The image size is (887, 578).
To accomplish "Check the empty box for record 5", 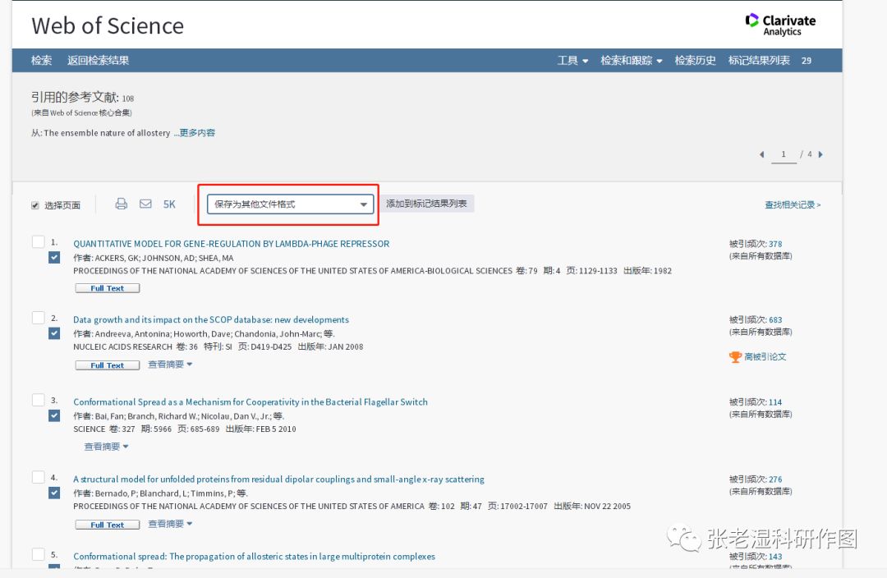I will pos(38,554).
